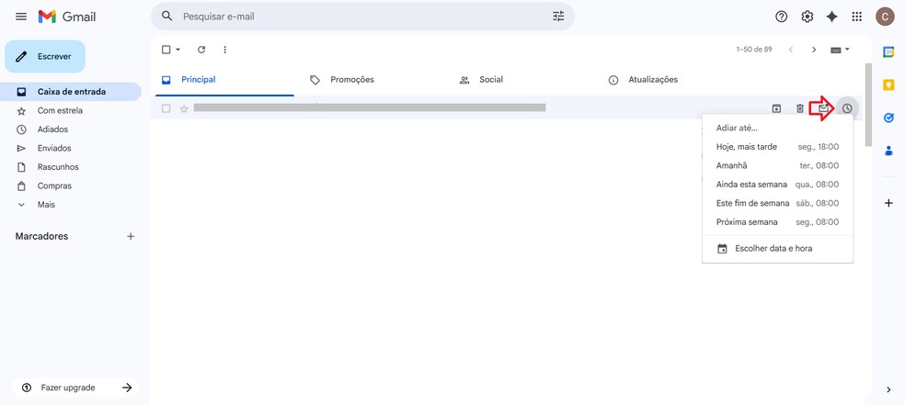Click the Escrever compose button
This screenshot has height=405, width=905.
click(45, 56)
